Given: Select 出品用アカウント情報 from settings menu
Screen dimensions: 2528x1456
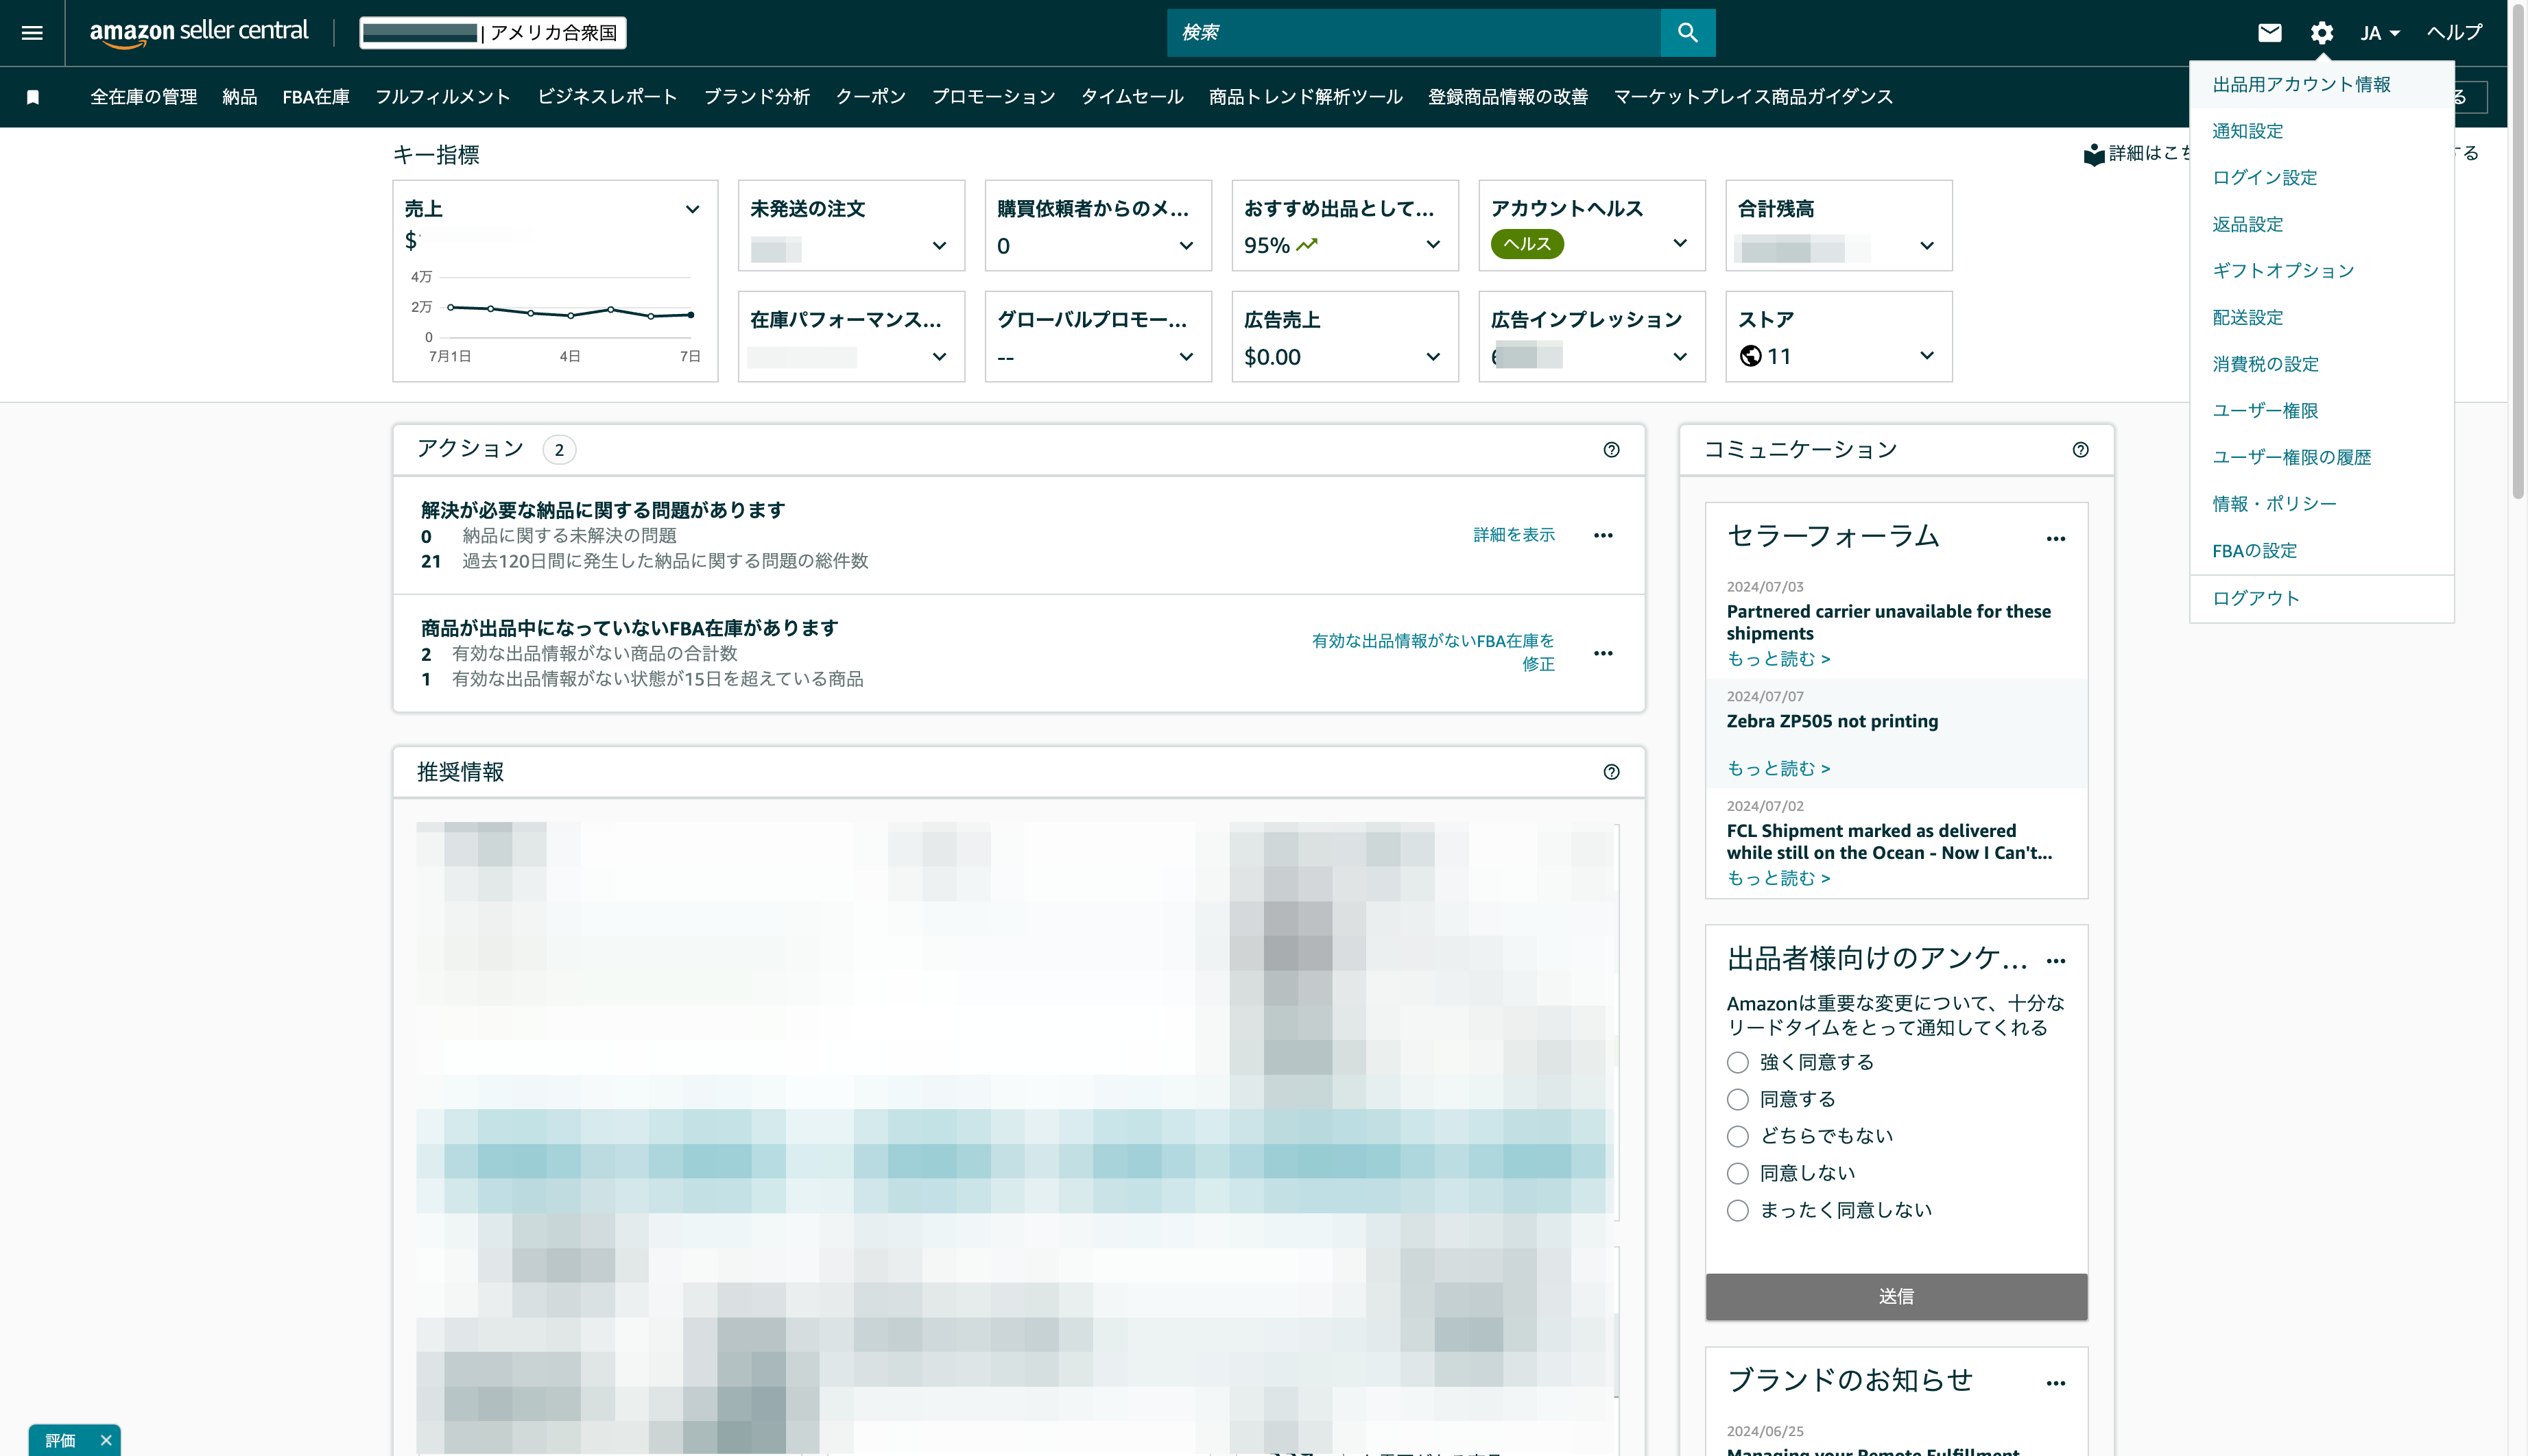Looking at the screenshot, I should coord(2301,85).
